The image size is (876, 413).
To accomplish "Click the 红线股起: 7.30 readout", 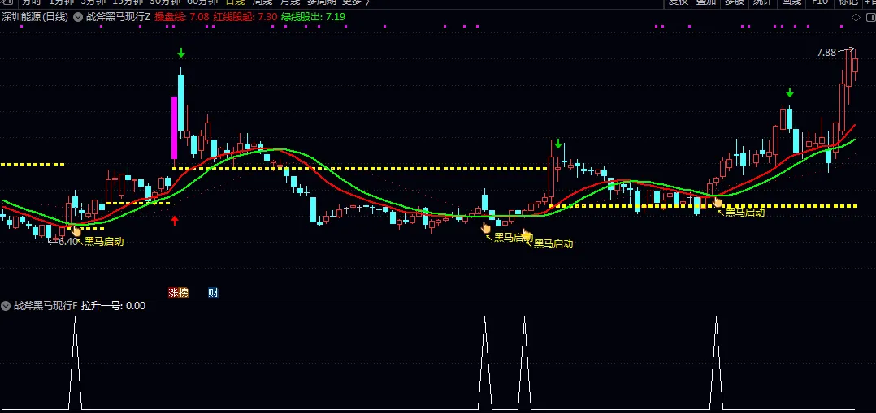I will click(x=245, y=17).
